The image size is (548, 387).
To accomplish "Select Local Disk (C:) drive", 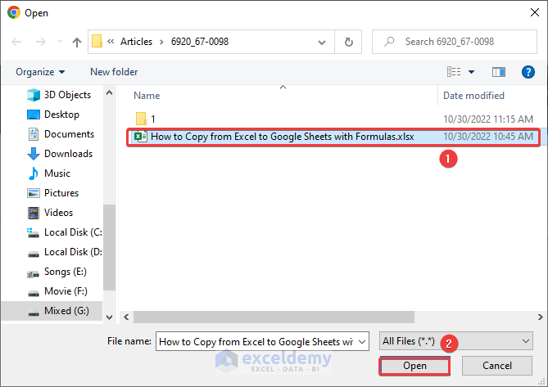I will pyautogui.click(x=65, y=232).
